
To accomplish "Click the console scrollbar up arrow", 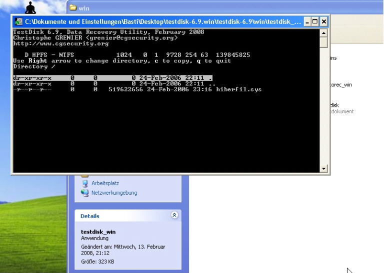I will click(324, 33).
